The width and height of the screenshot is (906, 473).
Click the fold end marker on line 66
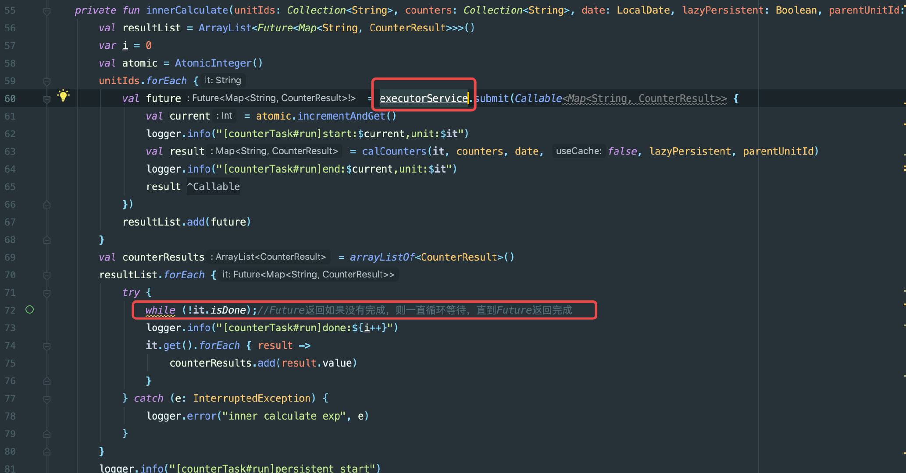point(47,205)
